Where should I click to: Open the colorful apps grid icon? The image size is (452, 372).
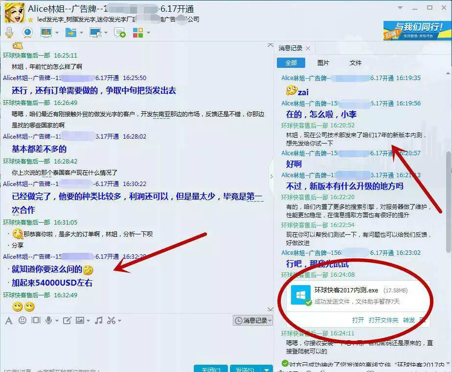click(138, 33)
